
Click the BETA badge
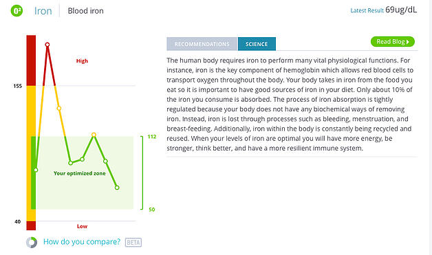pos(133,243)
